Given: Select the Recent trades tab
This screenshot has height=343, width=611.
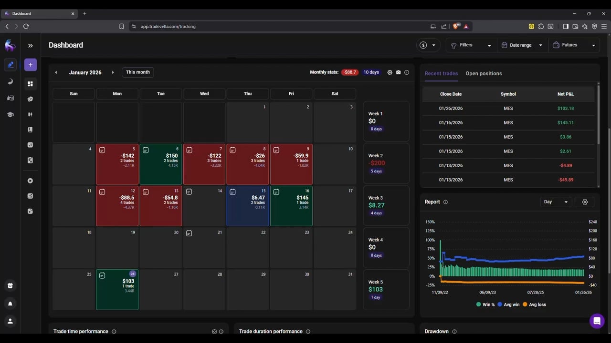Looking at the screenshot, I should point(441,73).
